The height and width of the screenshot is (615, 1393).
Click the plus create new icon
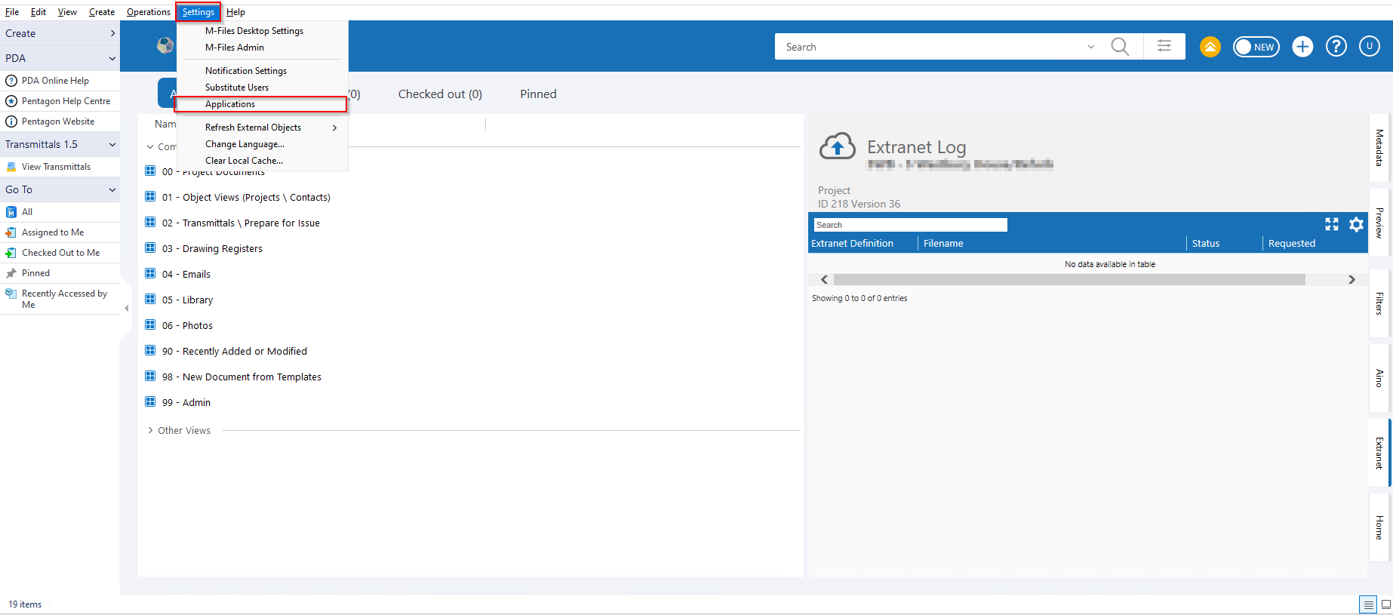pyautogui.click(x=1302, y=47)
